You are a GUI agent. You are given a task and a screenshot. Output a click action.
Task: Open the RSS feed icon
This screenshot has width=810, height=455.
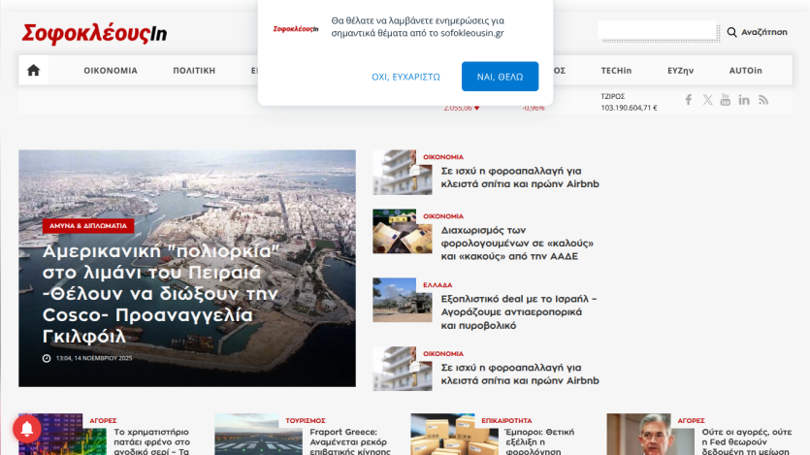[x=763, y=100]
